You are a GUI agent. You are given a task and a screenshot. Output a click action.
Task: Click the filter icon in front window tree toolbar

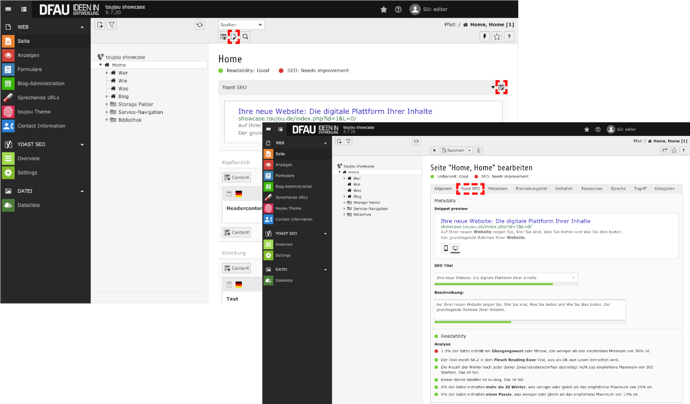[x=348, y=141]
